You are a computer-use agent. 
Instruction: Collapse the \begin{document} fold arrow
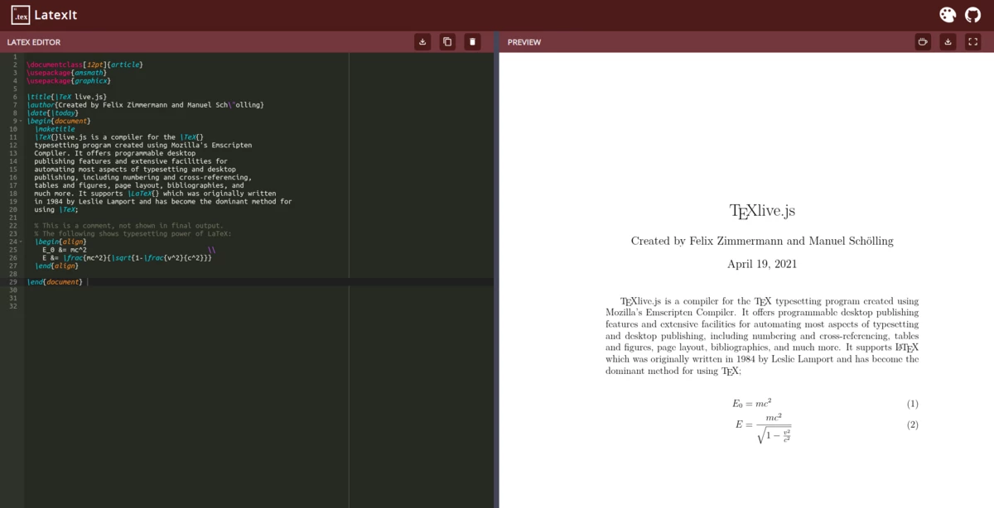(x=22, y=121)
